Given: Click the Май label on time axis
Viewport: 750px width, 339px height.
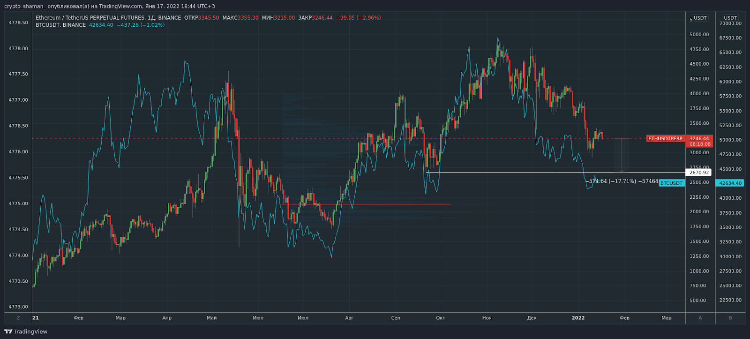Looking at the screenshot, I should click(x=212, y=318).
